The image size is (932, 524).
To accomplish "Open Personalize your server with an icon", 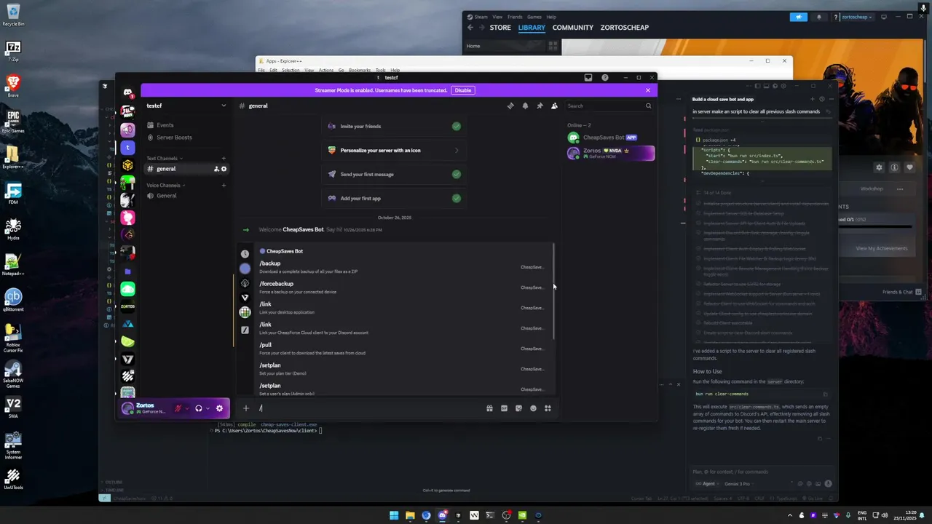I will [394, 150].
